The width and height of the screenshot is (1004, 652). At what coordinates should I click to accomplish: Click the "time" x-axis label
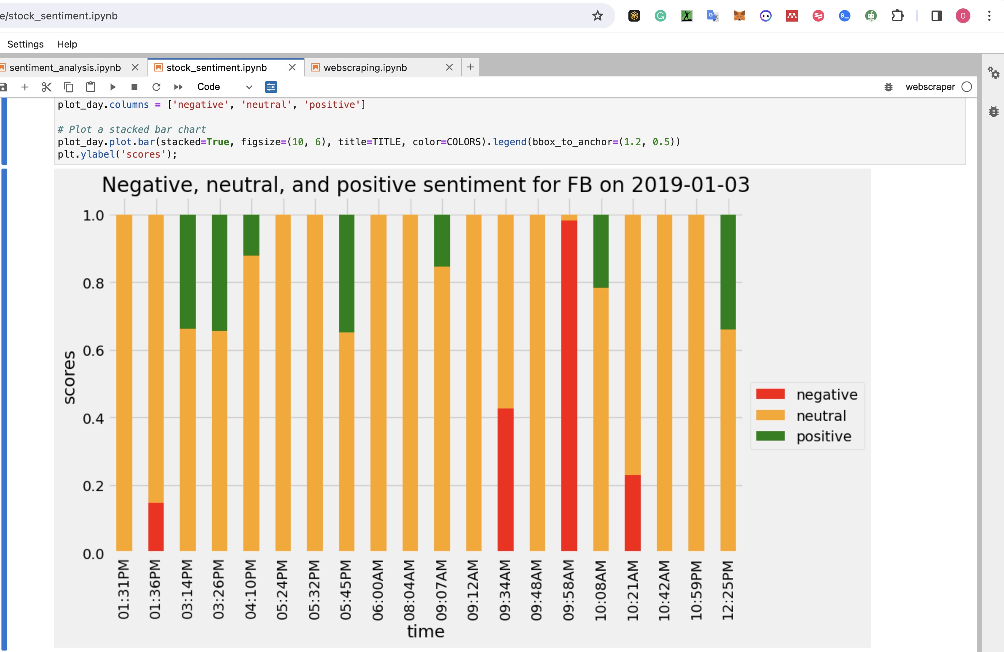point(426,631)
